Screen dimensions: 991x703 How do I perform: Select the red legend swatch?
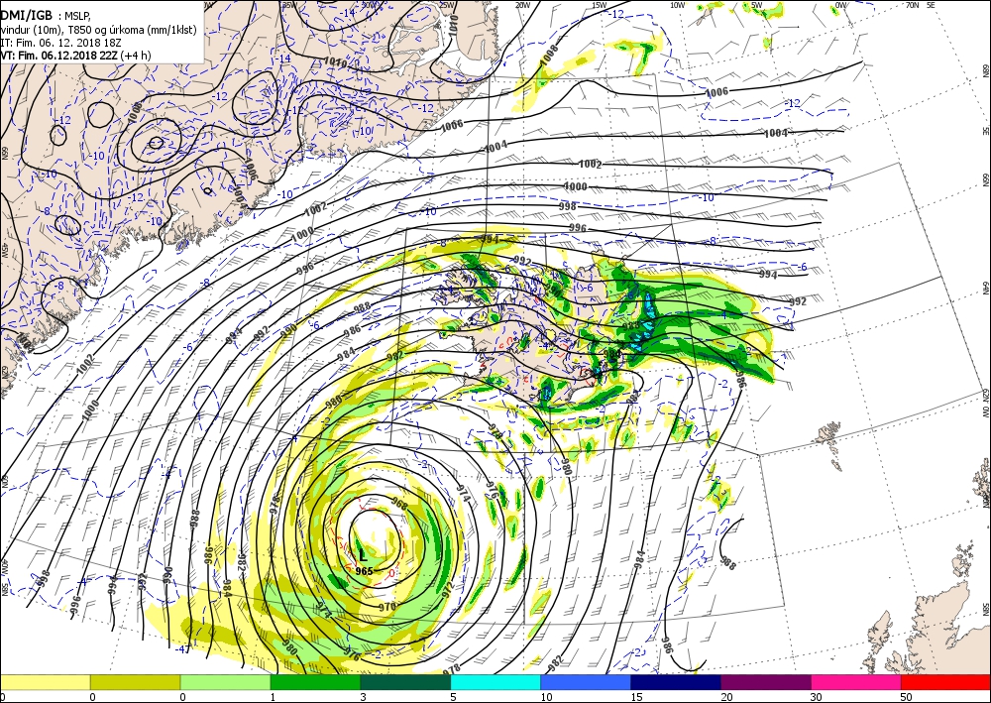(x=946, y=682)
